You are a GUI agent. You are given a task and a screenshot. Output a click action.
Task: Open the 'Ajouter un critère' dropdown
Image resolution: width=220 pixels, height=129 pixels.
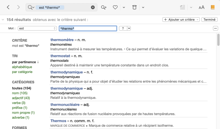coord(181,20)
